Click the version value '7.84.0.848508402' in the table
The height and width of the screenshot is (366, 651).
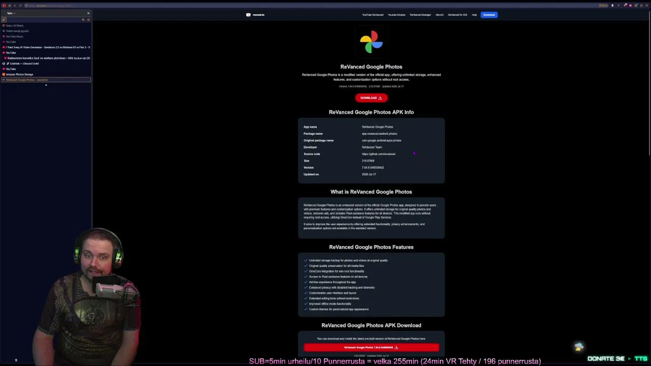point(373,168)
